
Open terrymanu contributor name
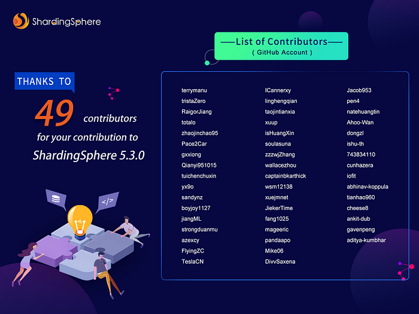tap(194, 90)
